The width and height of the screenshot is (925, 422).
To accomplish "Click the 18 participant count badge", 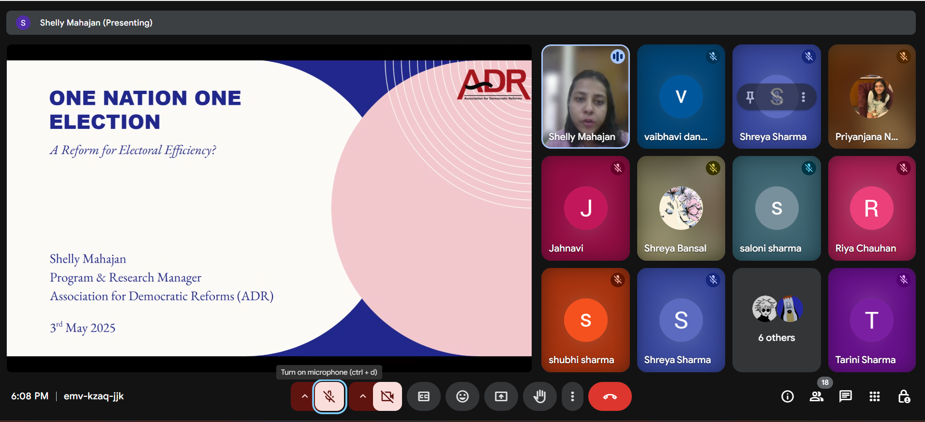I will [x=825, y=382].
